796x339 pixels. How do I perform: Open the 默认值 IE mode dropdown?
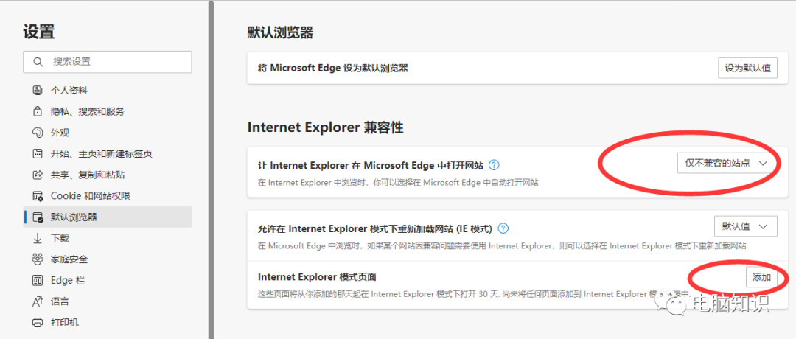point(745,226)
